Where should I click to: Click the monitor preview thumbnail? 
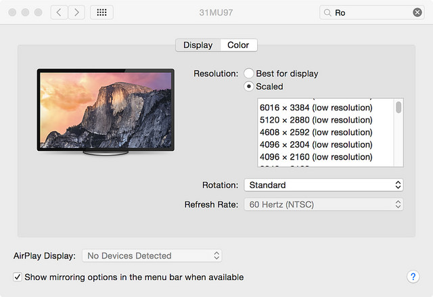106,110
